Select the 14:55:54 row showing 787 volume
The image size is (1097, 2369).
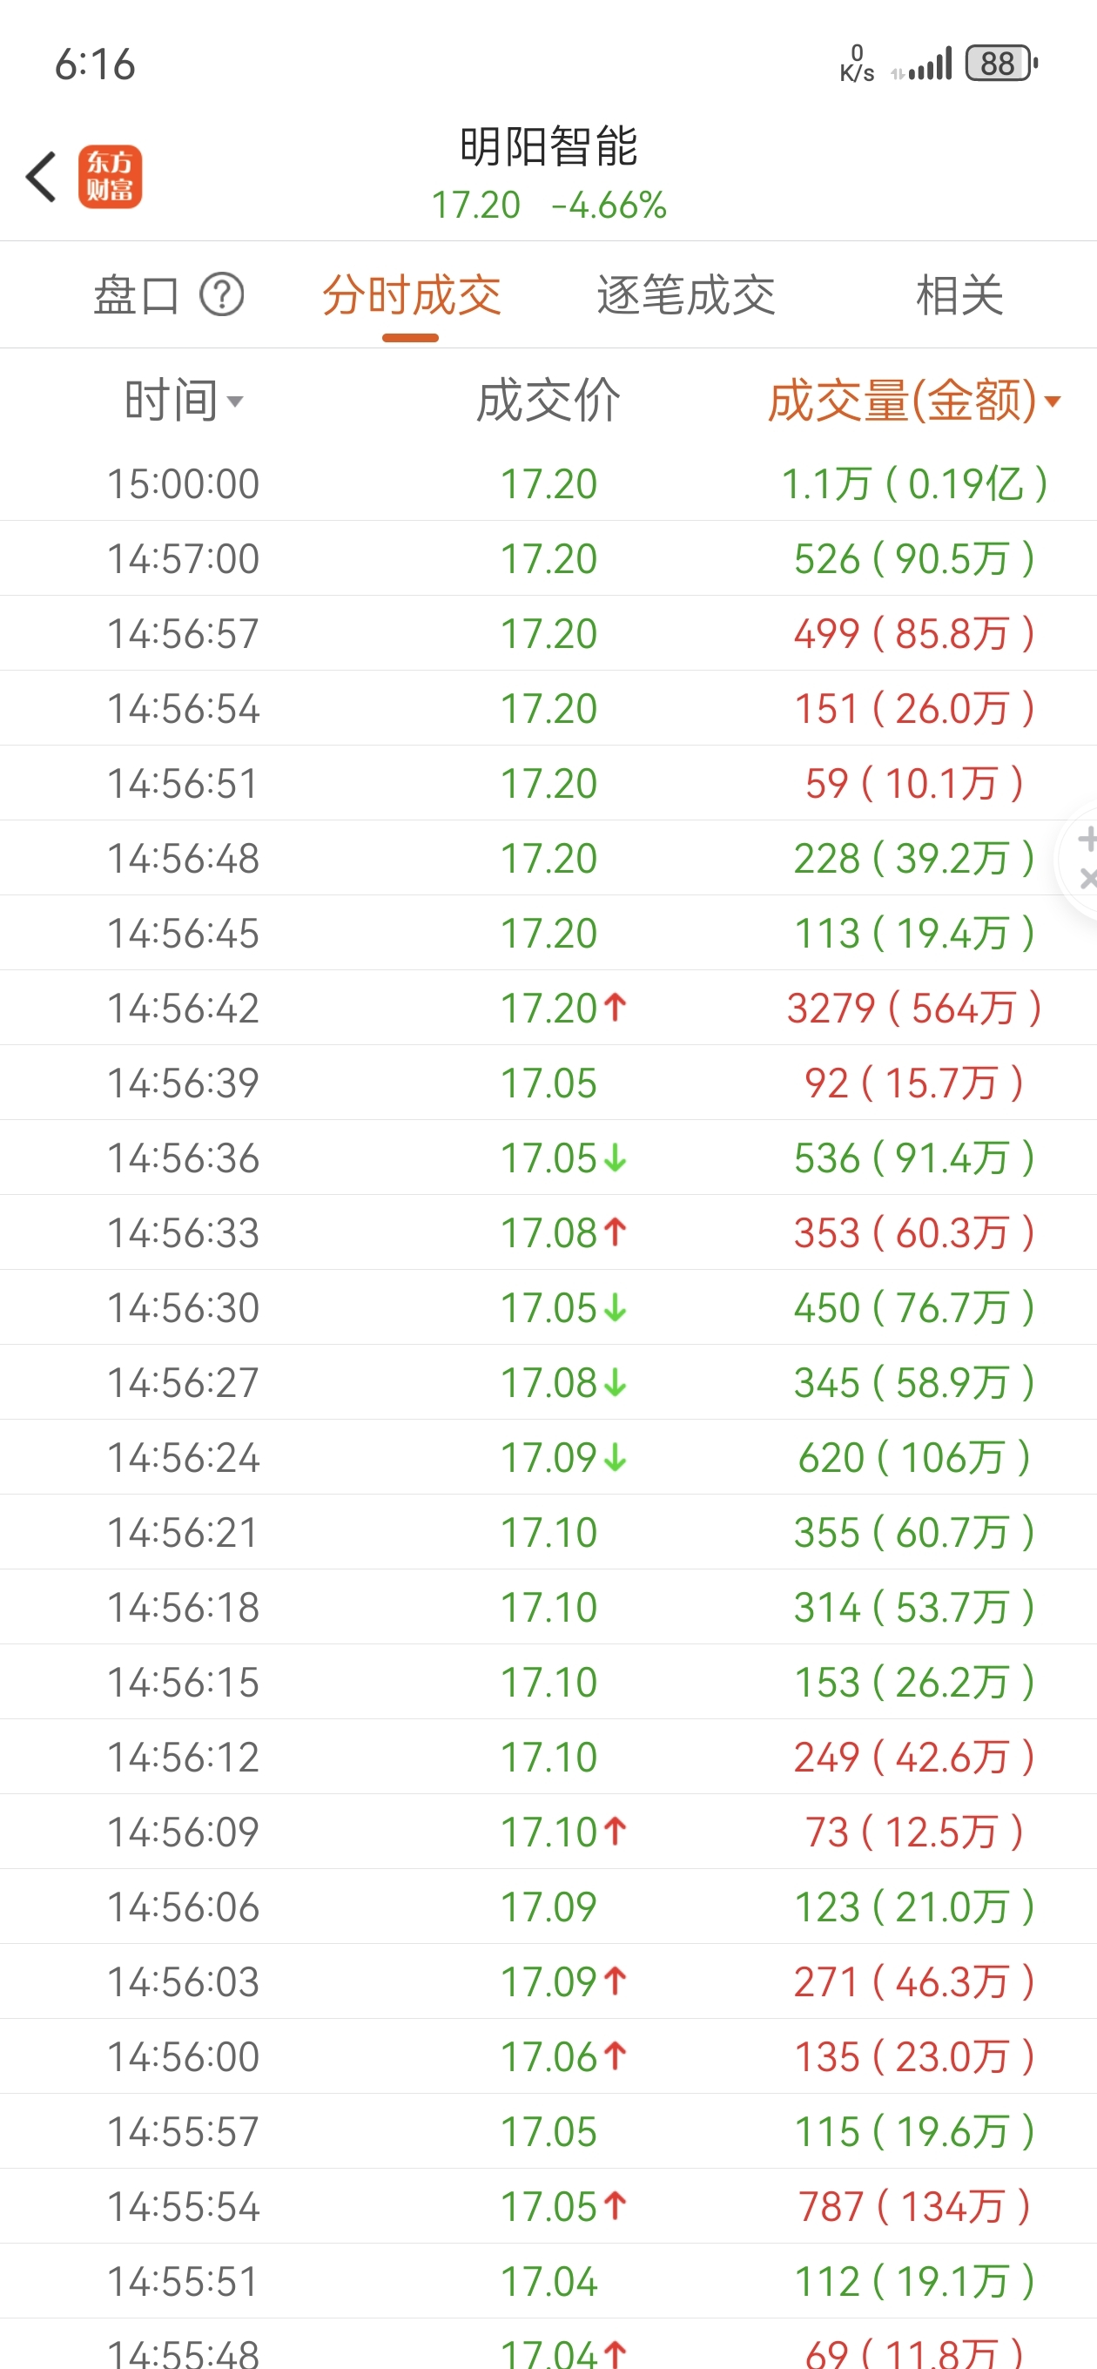click(548, 2206)
